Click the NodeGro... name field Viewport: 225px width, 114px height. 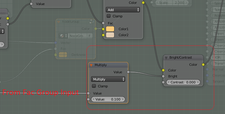pos(78,36)
